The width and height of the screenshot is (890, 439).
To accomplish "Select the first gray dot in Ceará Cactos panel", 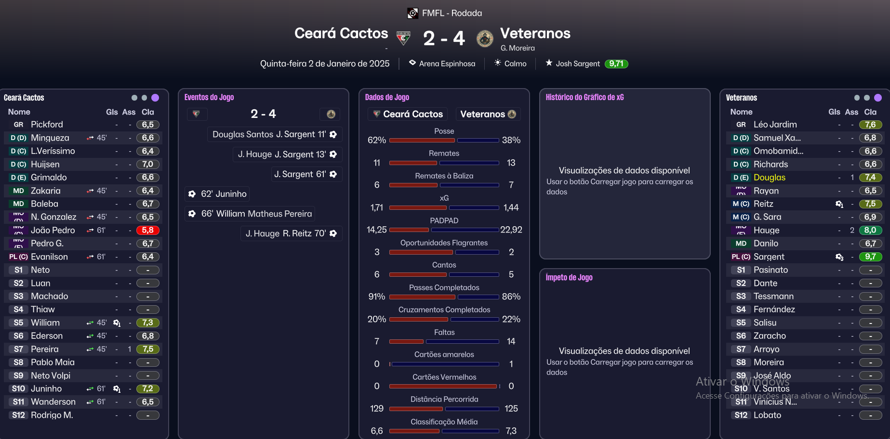I will click(x=134, y=98).
